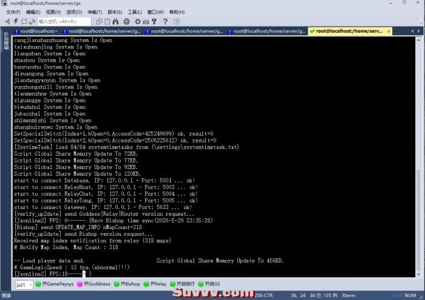The width and height of the screenshot is (425, 300).
Task: Click the Keymap Editor keyboard icon
Action: click(146, 21)
